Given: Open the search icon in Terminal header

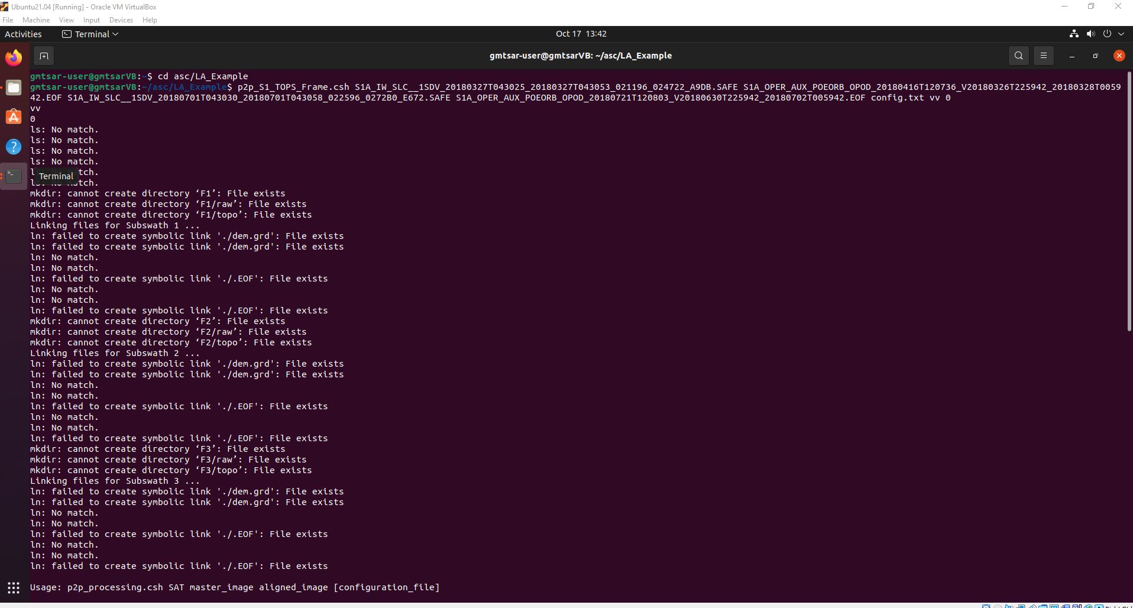Looking at the screenshot, I should click(x=1018, y=55).
